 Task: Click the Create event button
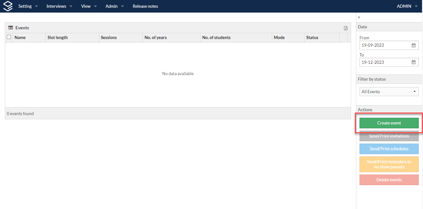point(389,123)
